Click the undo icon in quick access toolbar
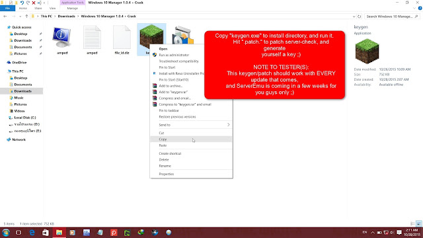 click(x=22, y=3)
